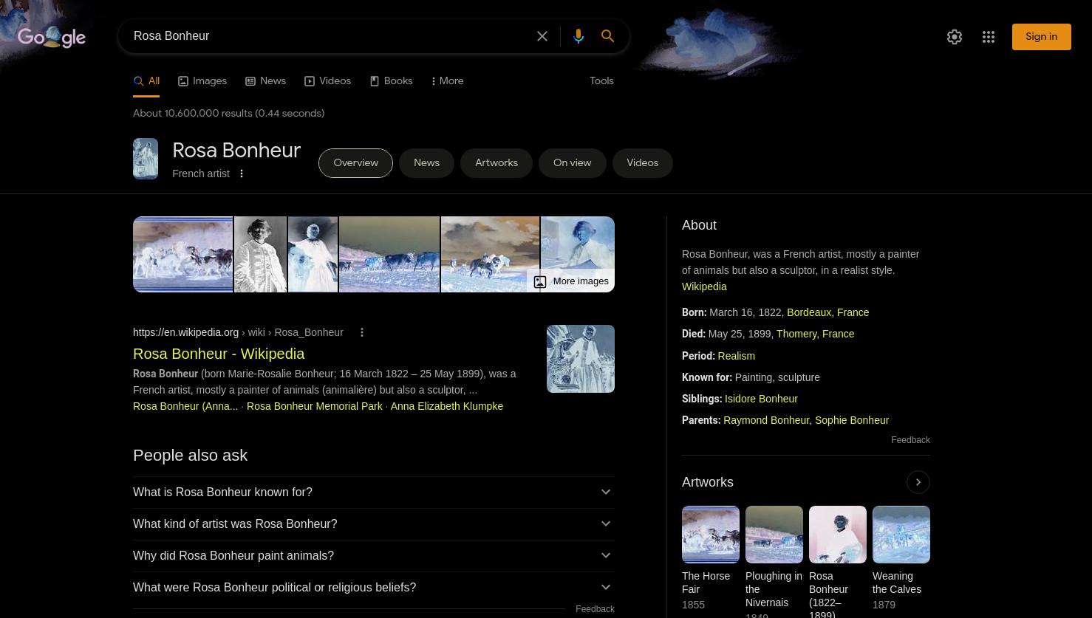The width and height of the screenshot is (1092, 618).
Task: Click the Sign in button
Action: (1042, 37)
